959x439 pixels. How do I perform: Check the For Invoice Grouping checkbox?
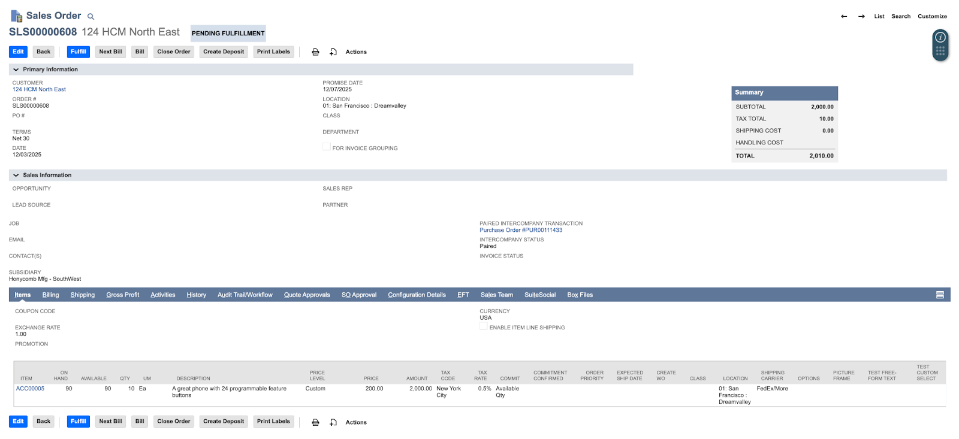pyautogui.click(x=327, y=147)
